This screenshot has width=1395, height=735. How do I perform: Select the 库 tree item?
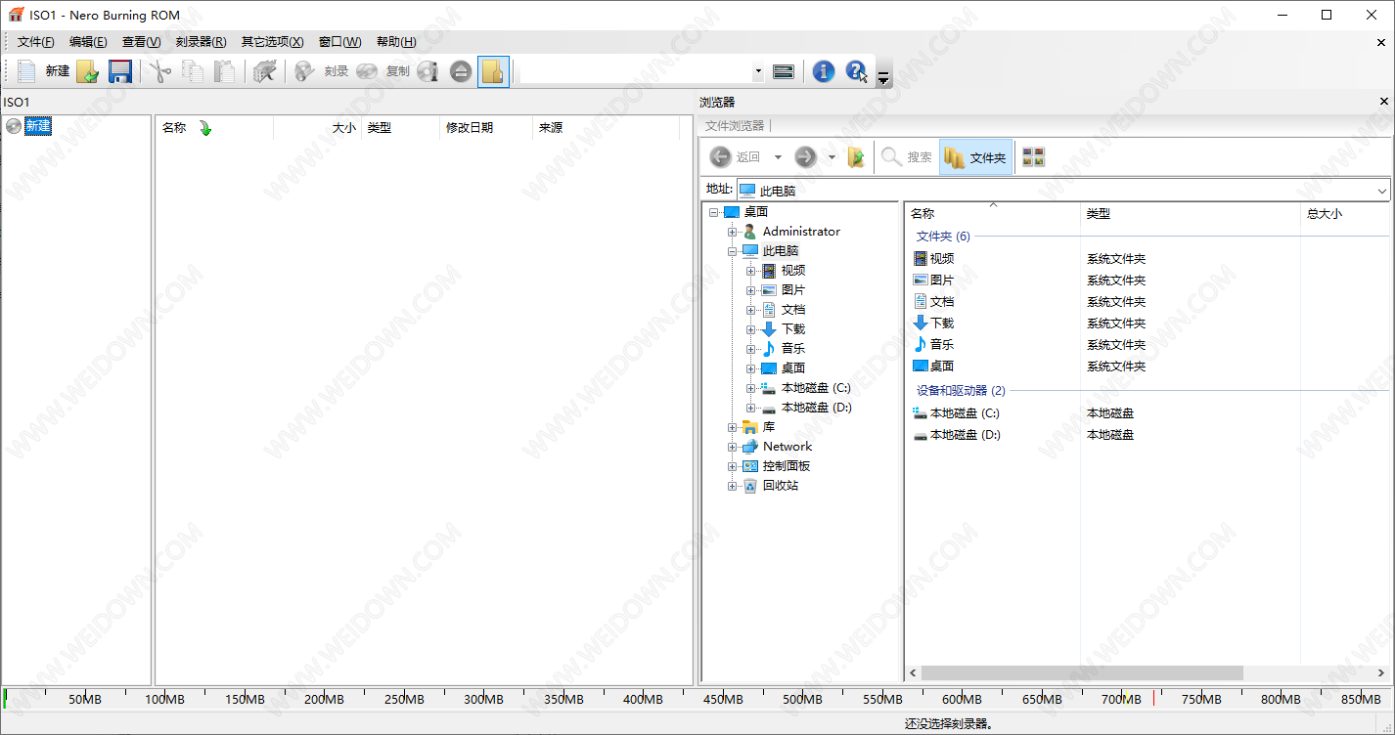coord(769,427)
